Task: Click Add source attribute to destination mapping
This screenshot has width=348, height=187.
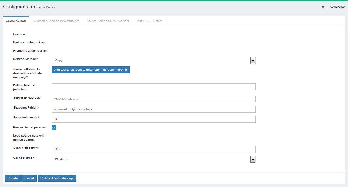Action: pyautogui.click(x=91, y=70)
